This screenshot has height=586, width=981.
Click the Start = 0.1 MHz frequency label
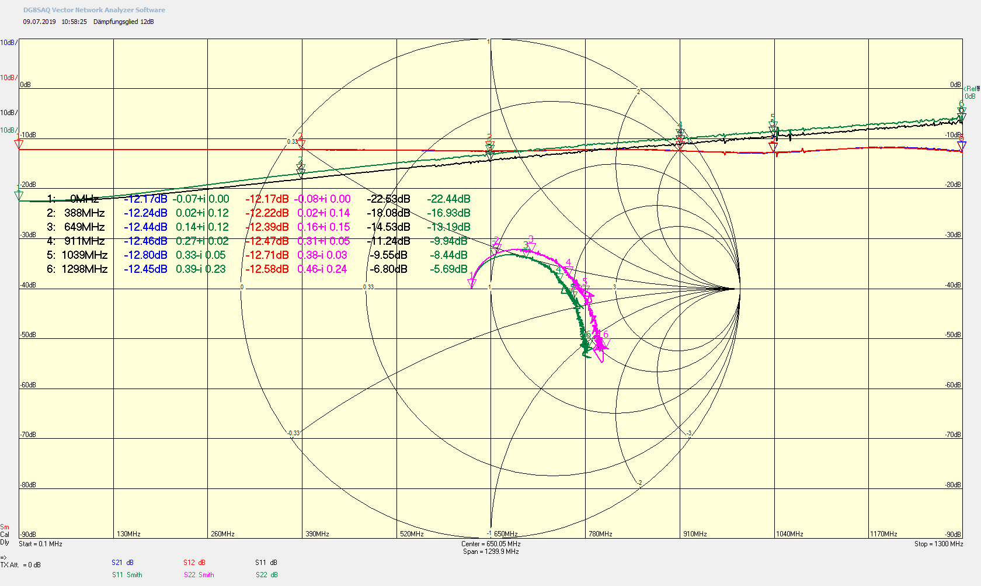click(x=40, y=544)
